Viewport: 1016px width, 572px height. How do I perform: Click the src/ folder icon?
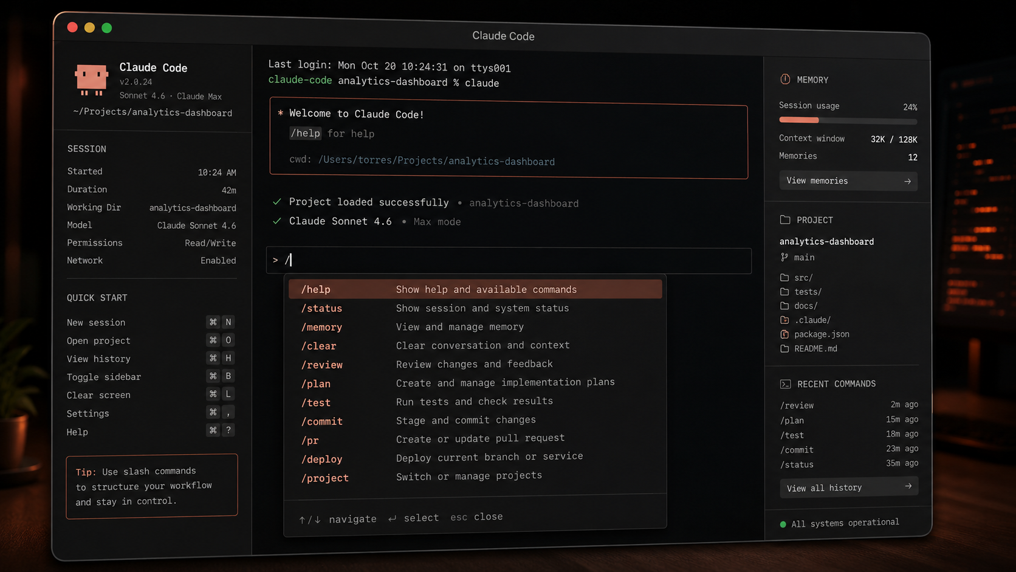(784, 277)
